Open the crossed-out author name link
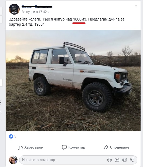 pos(37,7)
